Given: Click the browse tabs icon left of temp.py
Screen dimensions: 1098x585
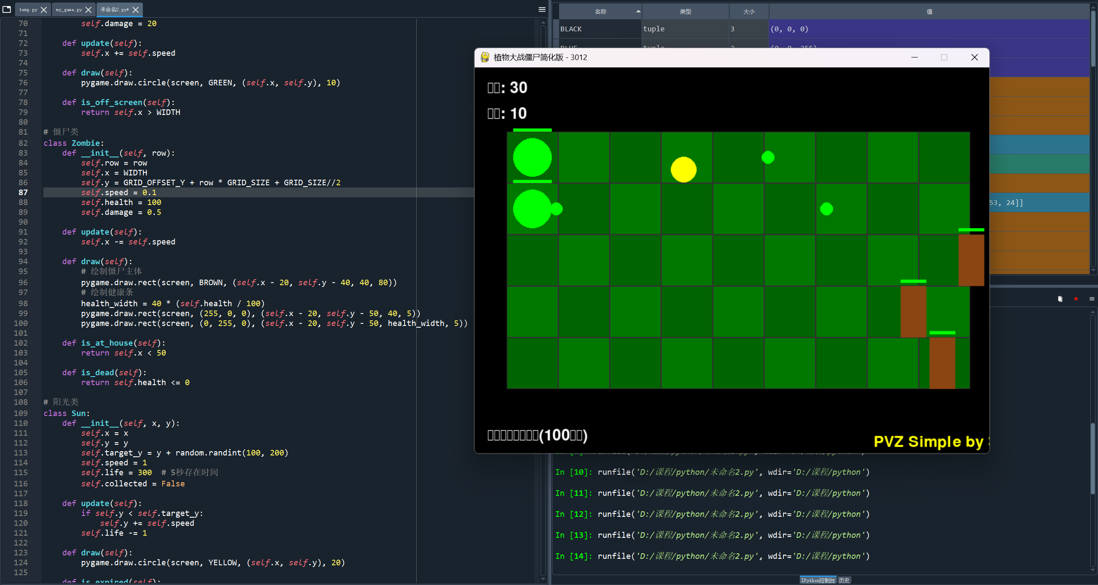Looking at the screenshot, I should click(x=7, y=9).
